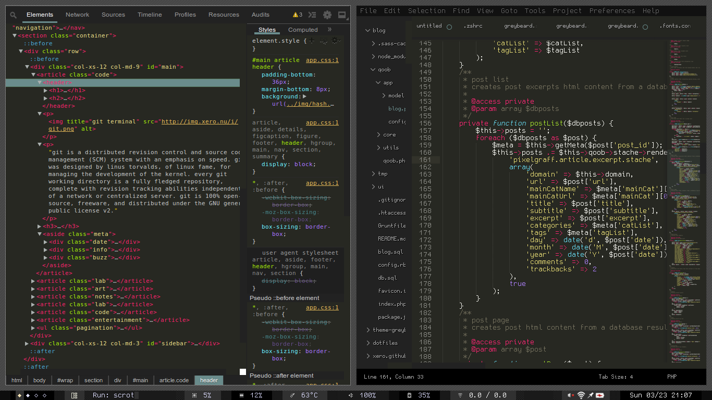Open the Computed styles tab
Screen dimensions: 712x400
(x=303, y=30)
